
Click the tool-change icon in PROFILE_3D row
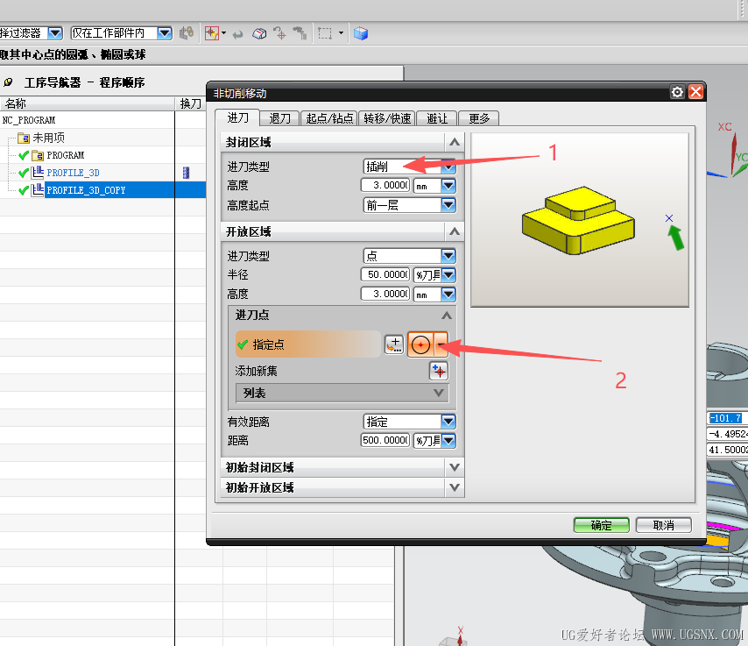tap(186, 173)
